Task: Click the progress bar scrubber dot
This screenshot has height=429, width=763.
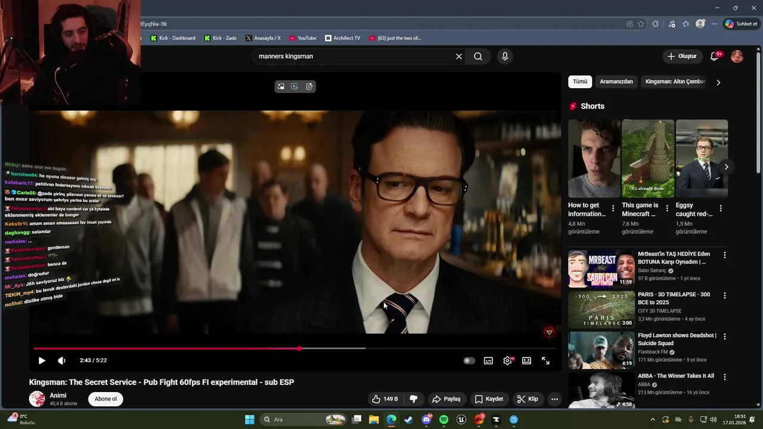Action: (299, 349)
